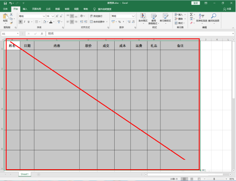Viewport: 236px width, 181px height.
Task: Open the Data ribbon tab
Action: (x=58, y=9)
